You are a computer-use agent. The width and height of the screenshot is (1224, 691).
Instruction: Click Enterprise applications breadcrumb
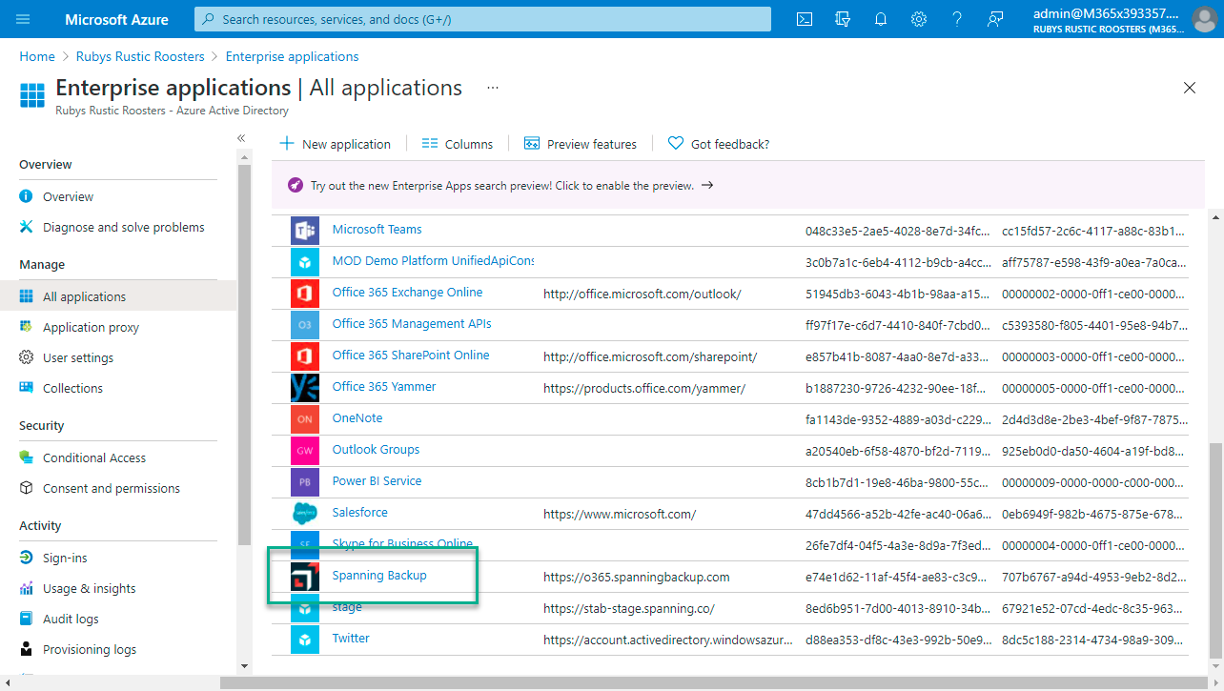click(x=293, y=56)
